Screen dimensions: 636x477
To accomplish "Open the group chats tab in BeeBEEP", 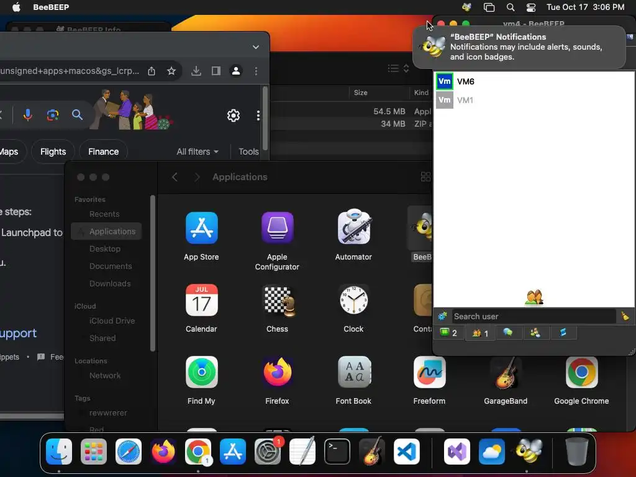I will pos(535,333).
